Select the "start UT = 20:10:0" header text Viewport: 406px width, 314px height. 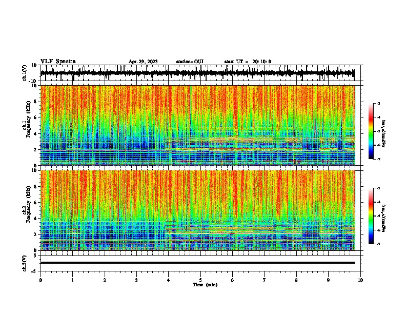tap(248, 62)
